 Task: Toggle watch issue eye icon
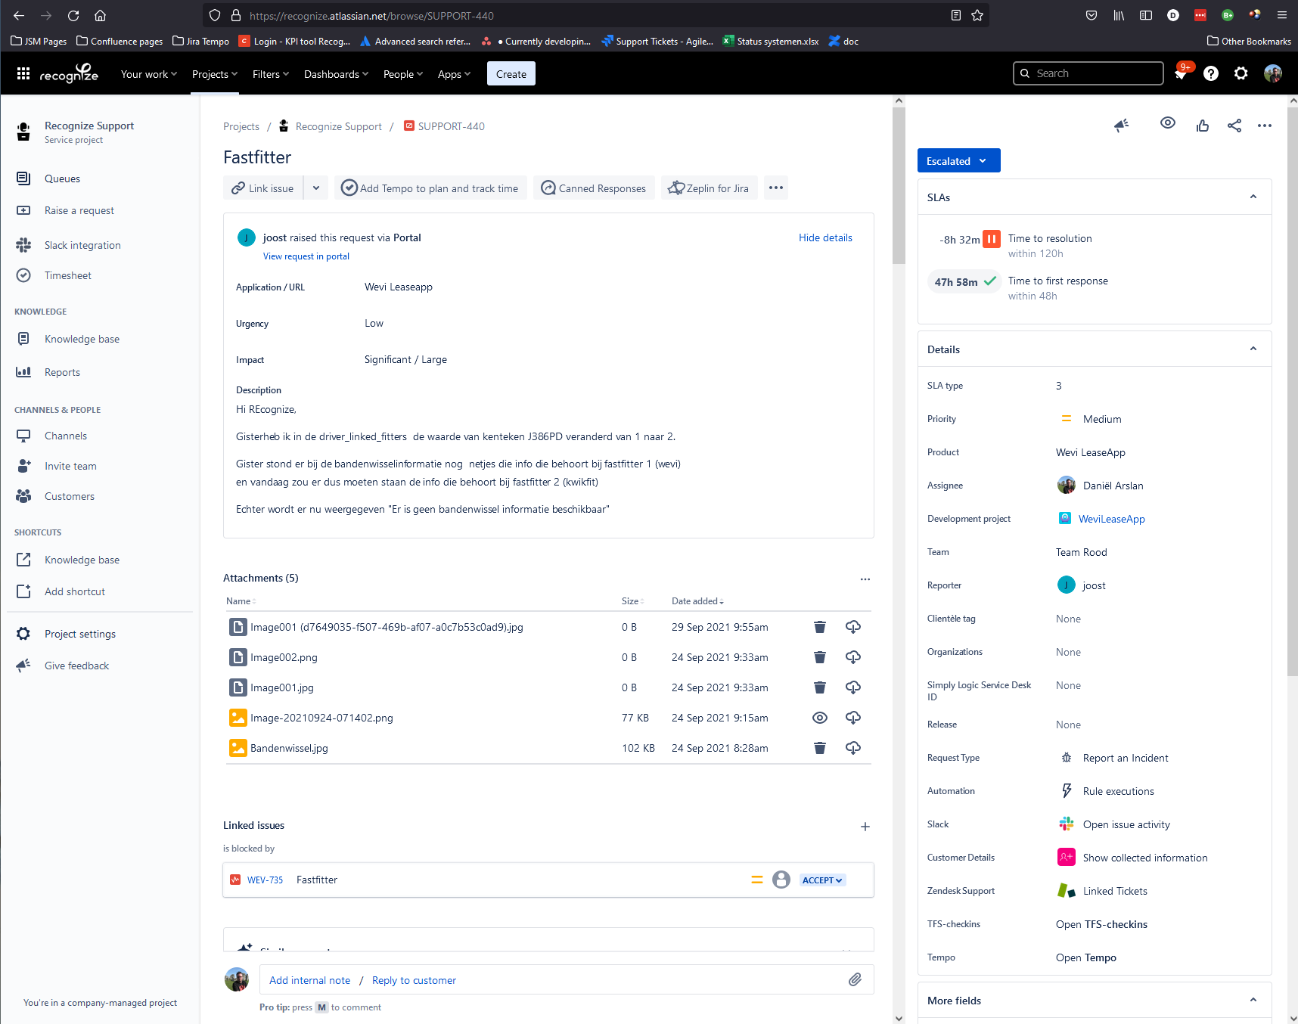pos(1168,123)
